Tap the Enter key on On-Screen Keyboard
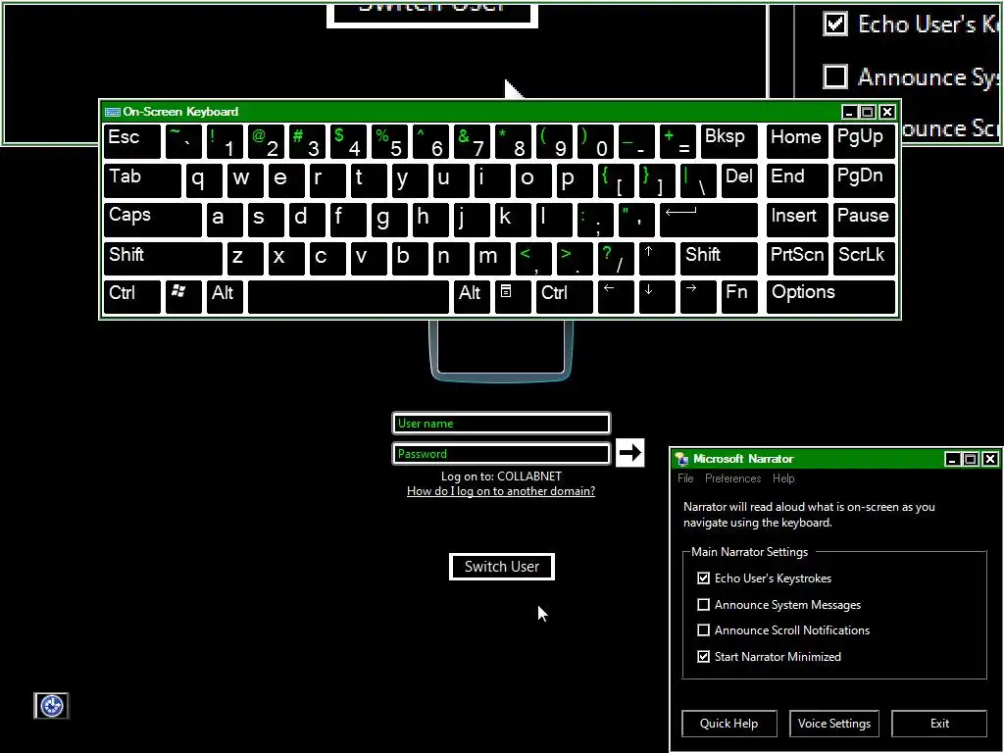Viewport: 1004px width, 753px height. [708, 220]
